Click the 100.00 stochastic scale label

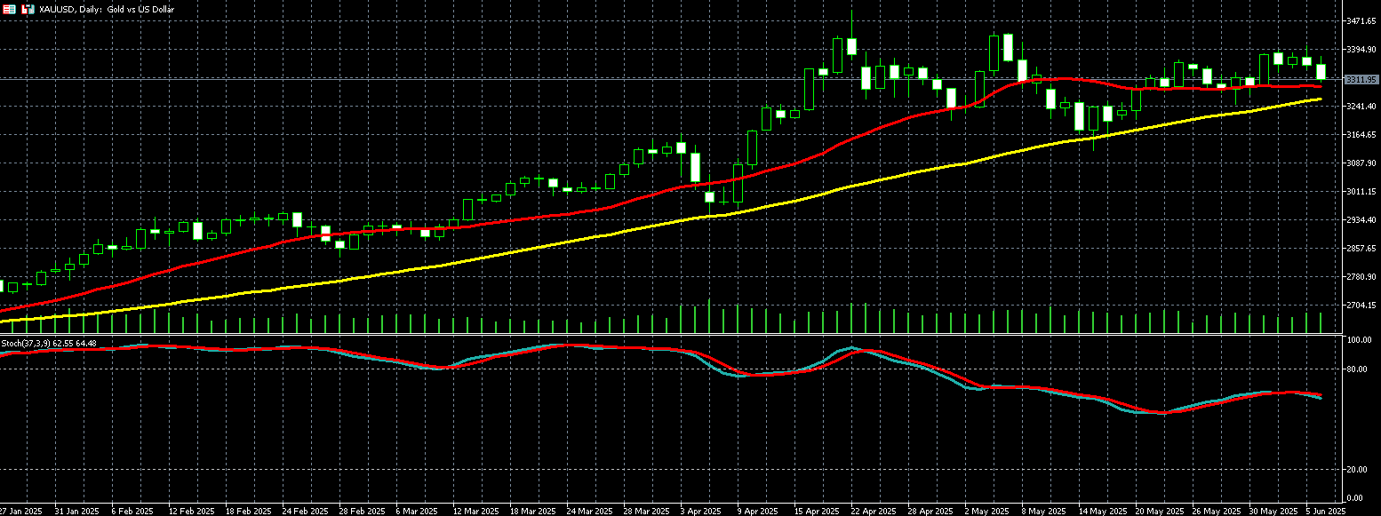(1358, 340)
